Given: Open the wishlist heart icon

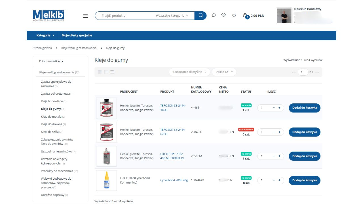Looking at the screenshot, I should pyautogui.click(x=223, y=15).
